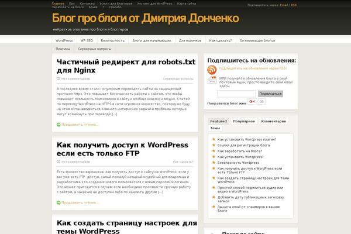Open 'Карта сайта' top link
The height and width of the screenshot is (234, 351).
[187, 4]
